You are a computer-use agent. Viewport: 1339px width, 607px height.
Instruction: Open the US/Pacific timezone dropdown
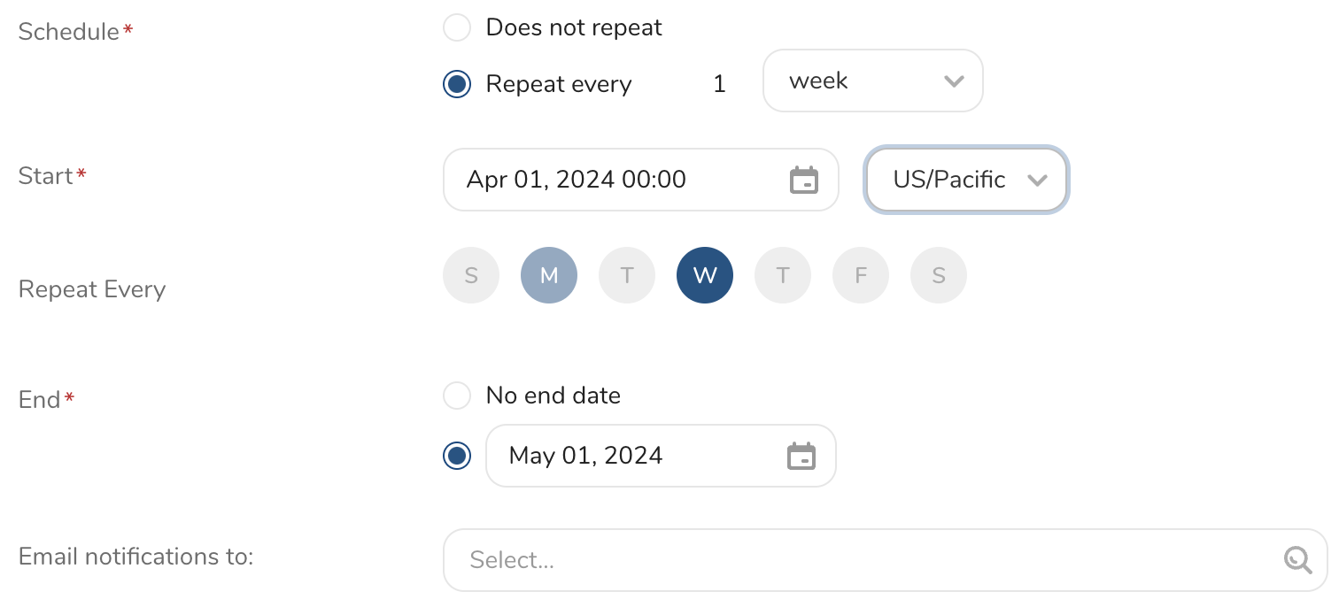[x=966, y=180]
